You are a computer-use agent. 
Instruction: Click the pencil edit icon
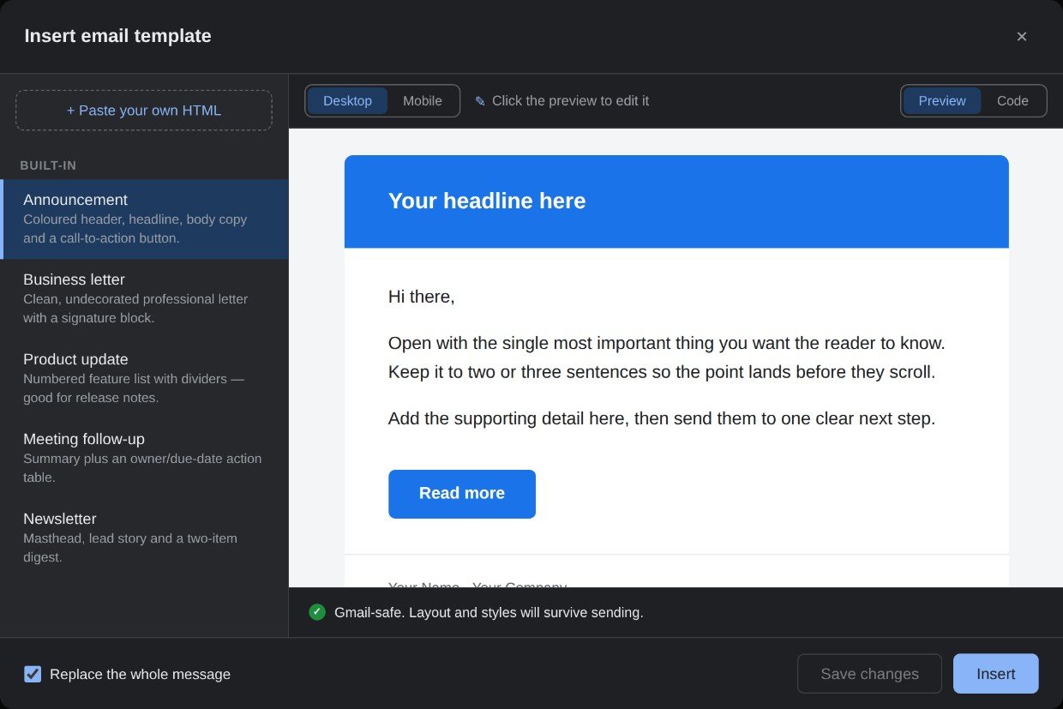(x=480, y=101)
